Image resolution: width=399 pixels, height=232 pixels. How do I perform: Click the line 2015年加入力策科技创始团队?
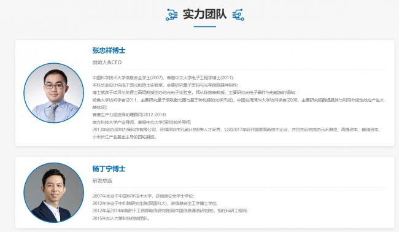pyautogui.click(x=121, y=218)
